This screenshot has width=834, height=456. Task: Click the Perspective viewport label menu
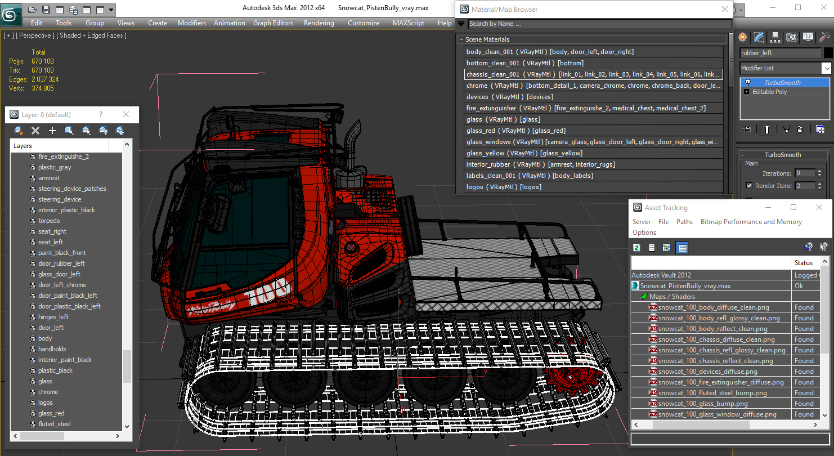tap(35, 35)
